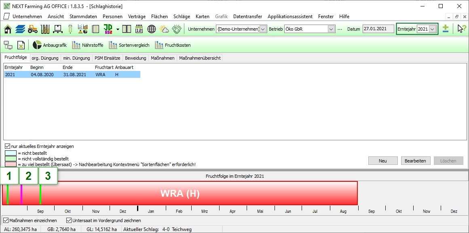Image resolution: width=469 pixels, height=233 pixels.
Task: Click the globe map icon
Action: pyautogui.click(x=152, y=29)
